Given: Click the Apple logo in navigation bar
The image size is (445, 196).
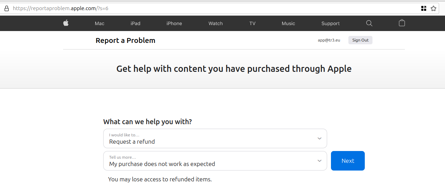Looking at the screenshot, I should pyautogui.click(x=66, y=23).
